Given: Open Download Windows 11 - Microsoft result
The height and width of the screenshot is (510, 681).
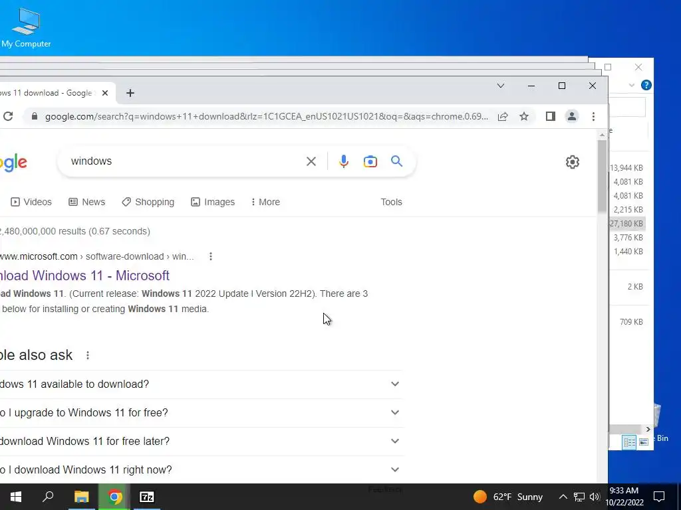Looking at the screenshot, I should tap(84, 276).
